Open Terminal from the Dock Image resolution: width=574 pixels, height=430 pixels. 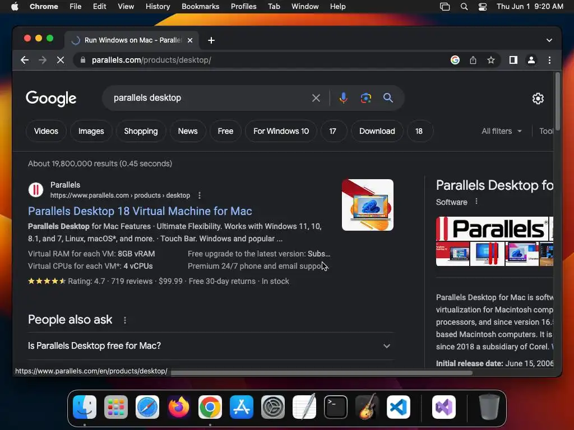336,407
